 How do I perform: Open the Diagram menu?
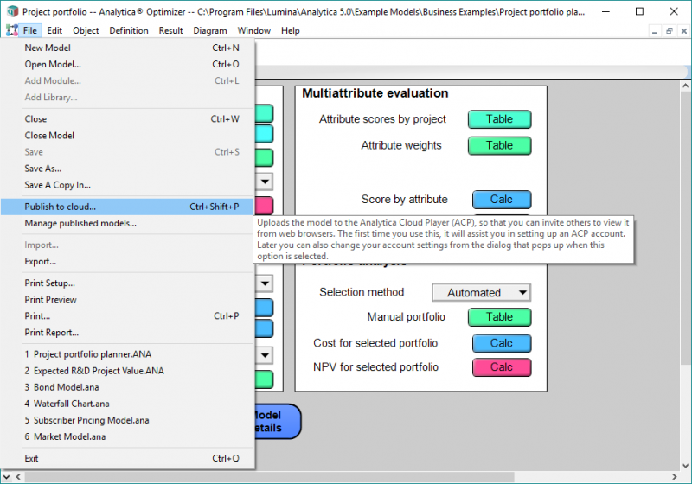(210, 30)
